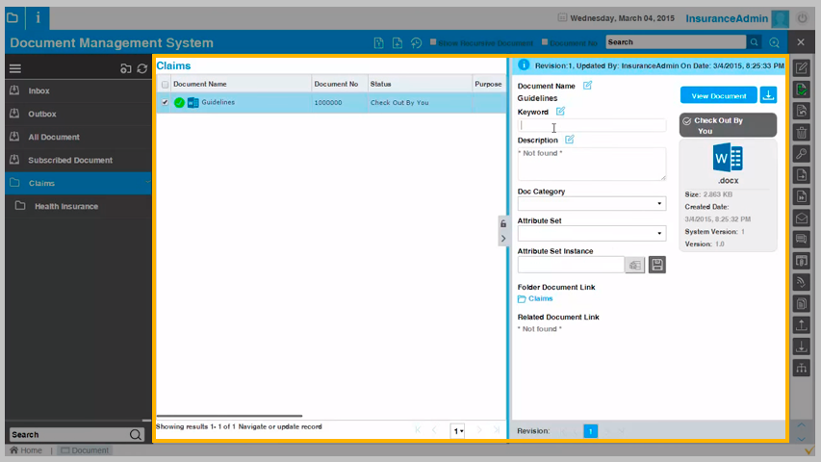Click the upload document icon in header
Screen dimensions: 821x462
tap(378, 43)
